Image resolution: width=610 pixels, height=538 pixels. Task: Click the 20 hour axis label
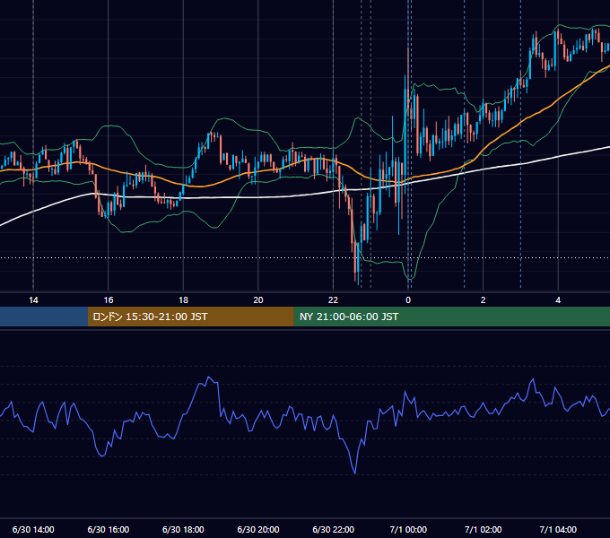(x=258, y=300)
